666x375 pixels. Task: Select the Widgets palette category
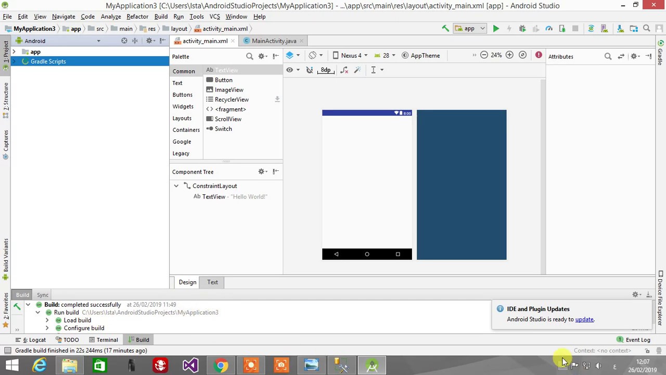(183, 106)
